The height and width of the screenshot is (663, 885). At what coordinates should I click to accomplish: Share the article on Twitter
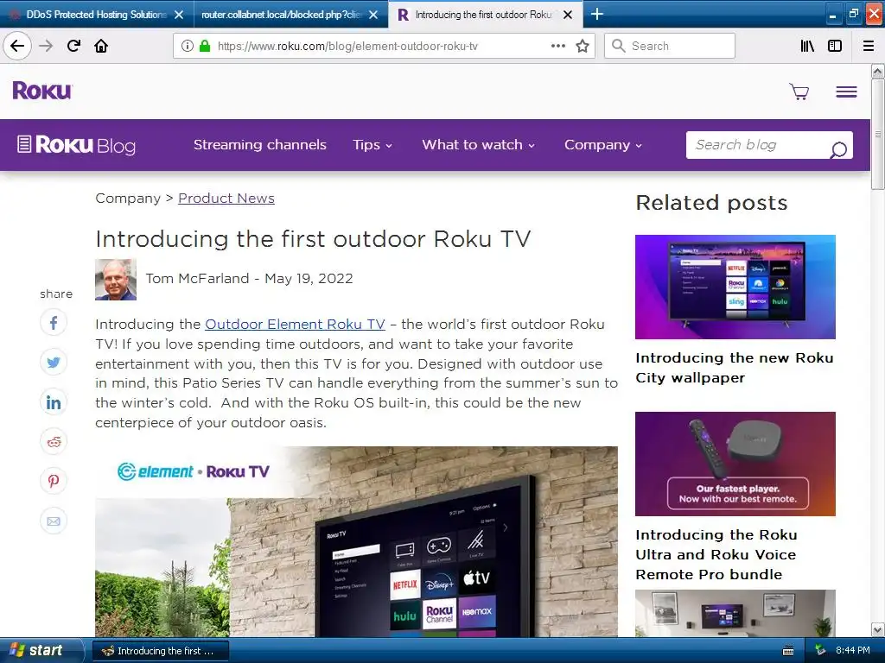click(x=54, y=362)
